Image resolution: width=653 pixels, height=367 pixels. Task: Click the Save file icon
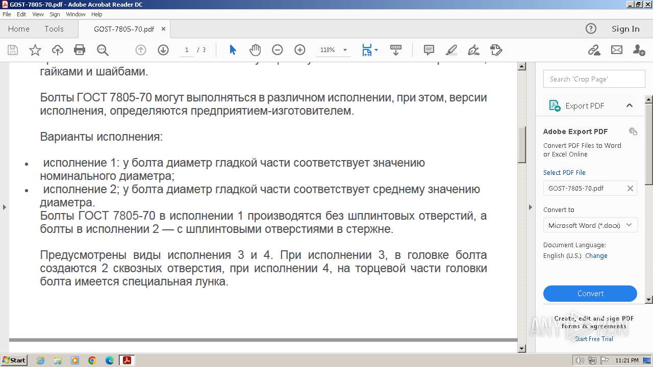click(x=13, y=50)
